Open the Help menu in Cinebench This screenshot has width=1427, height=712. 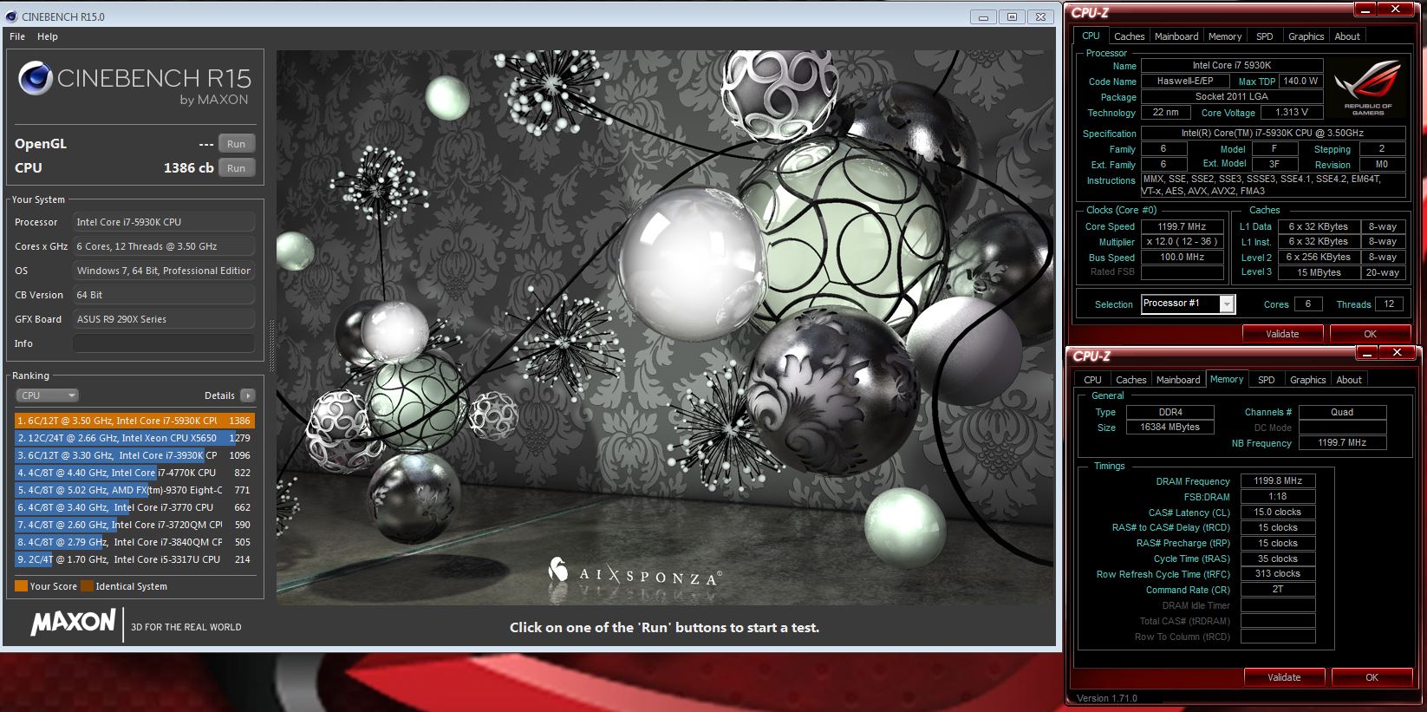pyautogui.click(x=48, y=36)
